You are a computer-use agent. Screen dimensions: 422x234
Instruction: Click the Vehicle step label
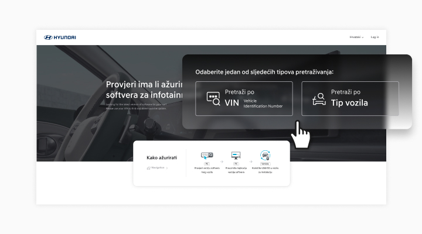coord(265,164)
